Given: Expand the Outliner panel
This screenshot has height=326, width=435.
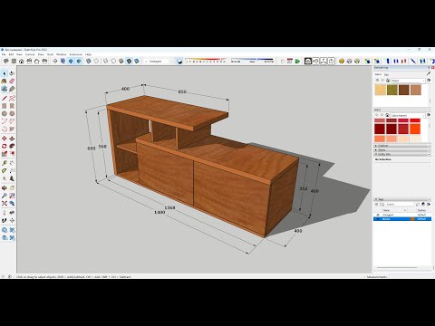Looking at the screenshot, I should [402, 146].
